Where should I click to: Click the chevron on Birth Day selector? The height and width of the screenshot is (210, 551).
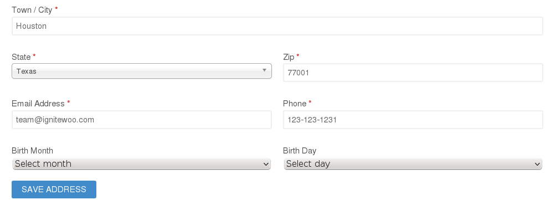537,164
